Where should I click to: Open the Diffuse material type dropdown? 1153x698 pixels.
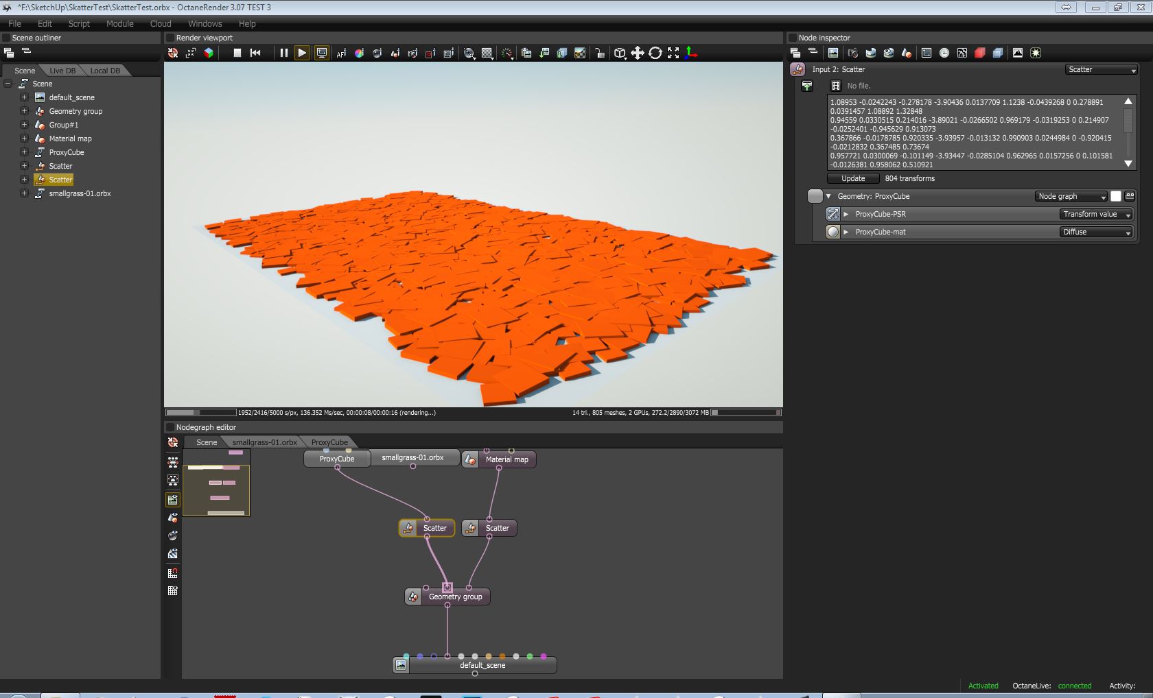pos(1096,232)
